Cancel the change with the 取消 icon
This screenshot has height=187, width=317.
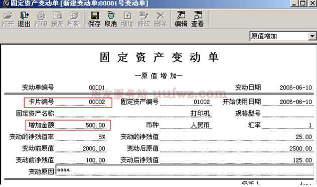coord(111,19)
